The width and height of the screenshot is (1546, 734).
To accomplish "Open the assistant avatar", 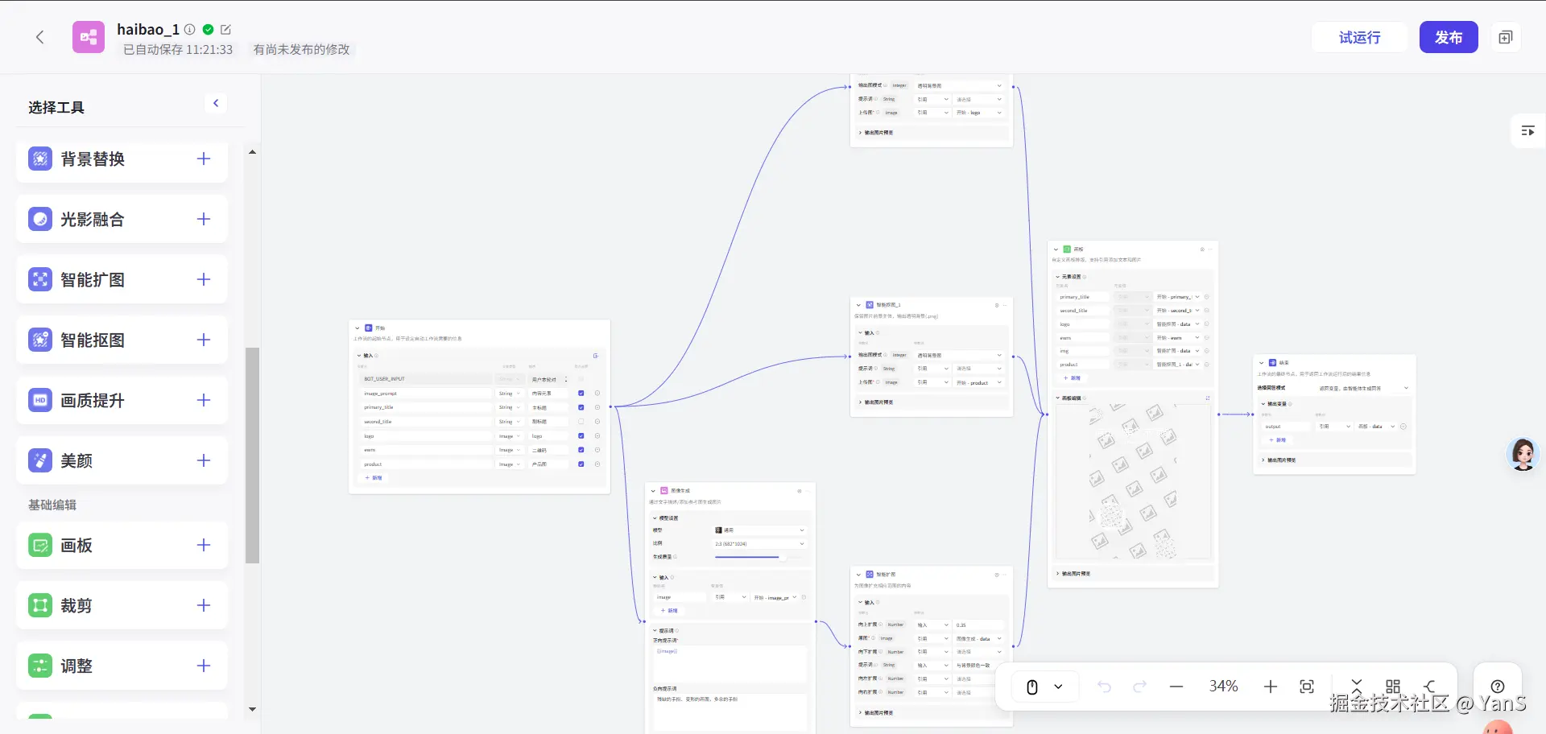I will pos(1523,455).
